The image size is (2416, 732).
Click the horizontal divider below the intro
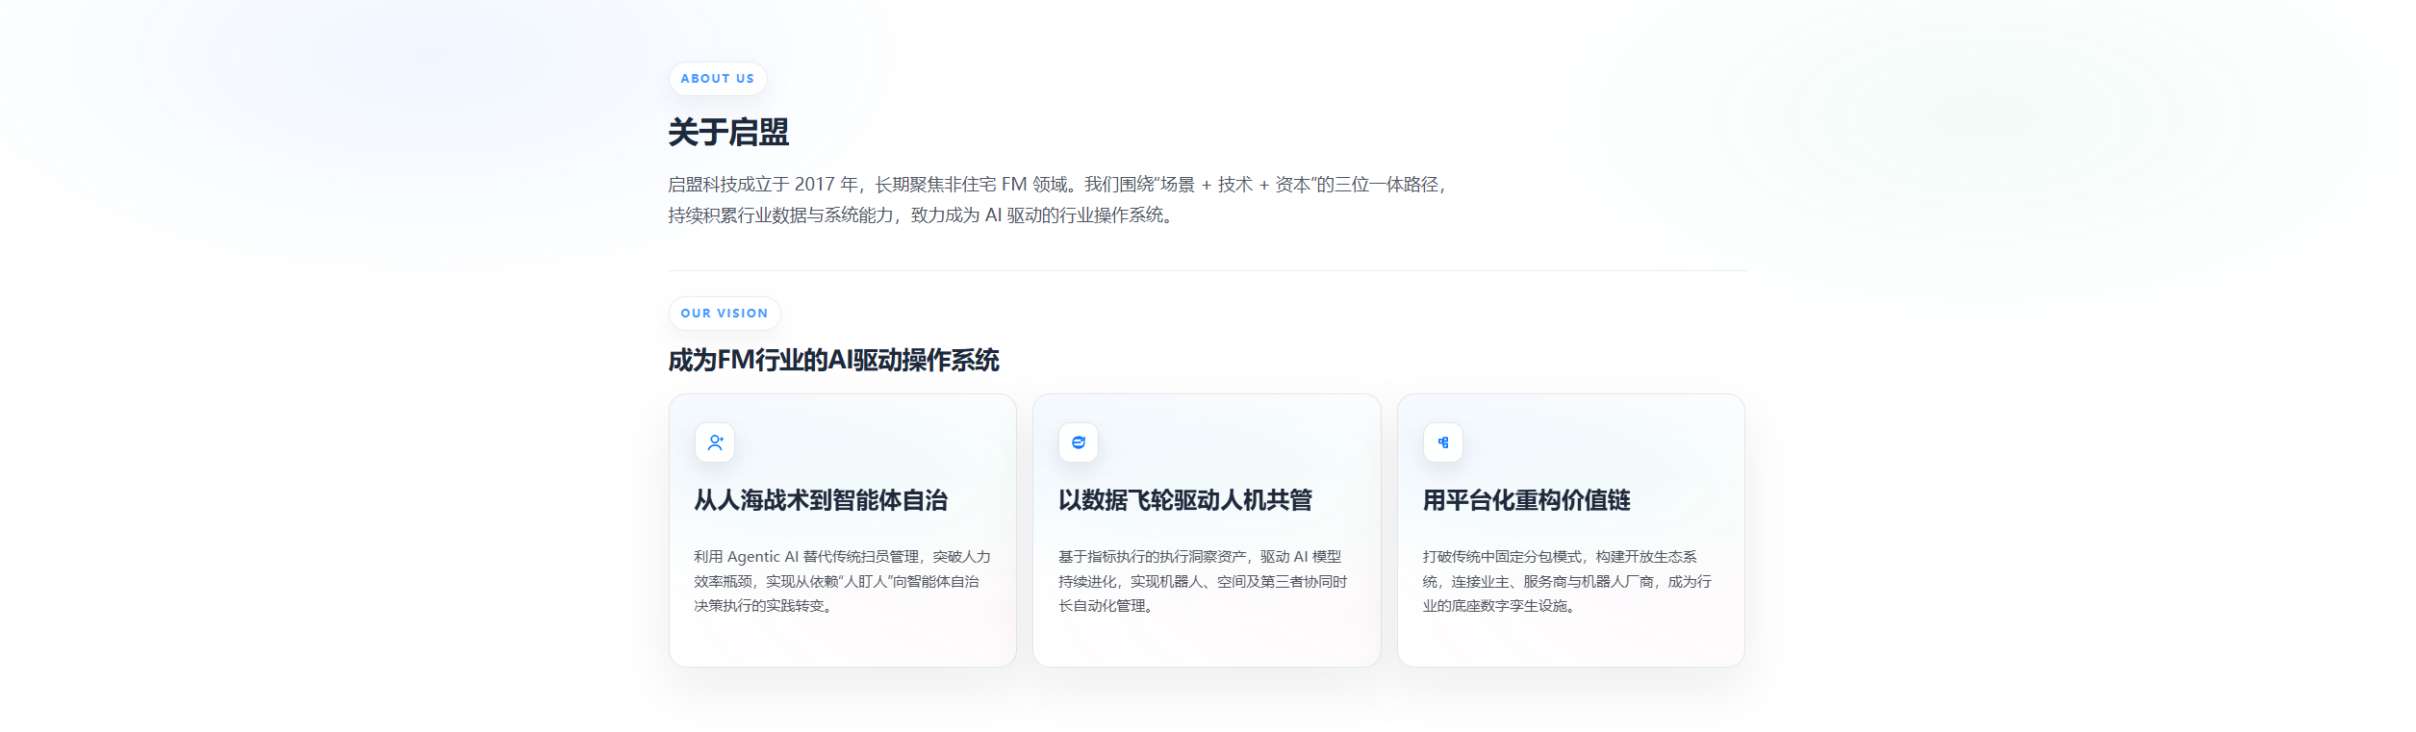click(1207, 271)
